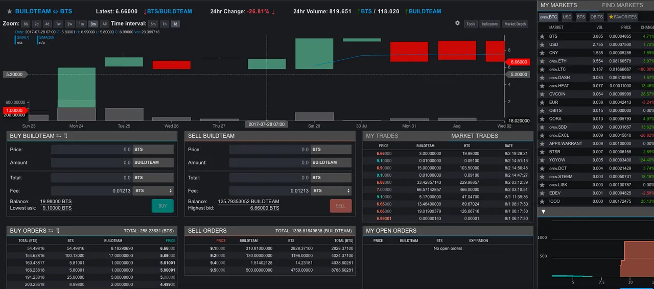This screenshot has height=289, width=654.
Task: Select USD base market tab
Action: point(567,17)
